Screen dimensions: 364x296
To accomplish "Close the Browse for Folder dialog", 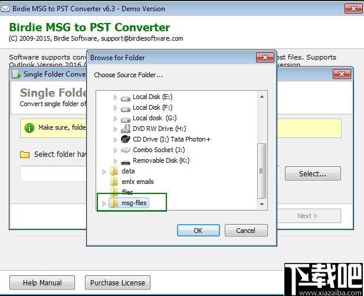I will click(x=265, y=57).
